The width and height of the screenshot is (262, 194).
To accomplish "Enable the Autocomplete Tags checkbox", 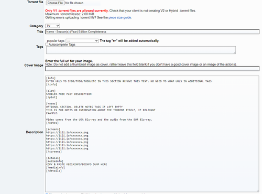I will [x=47, y=45].
